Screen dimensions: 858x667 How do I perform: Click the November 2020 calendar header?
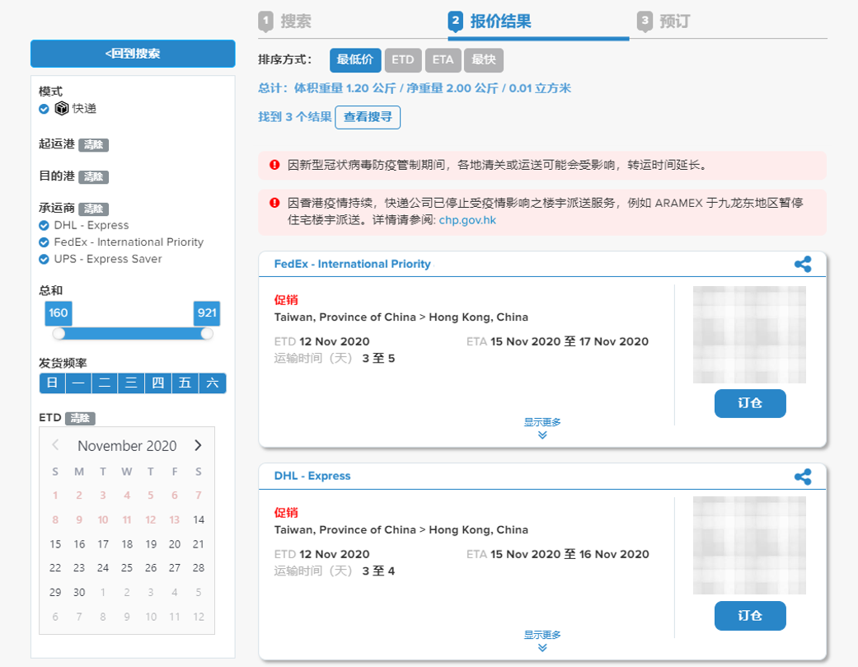pos(127,445)
